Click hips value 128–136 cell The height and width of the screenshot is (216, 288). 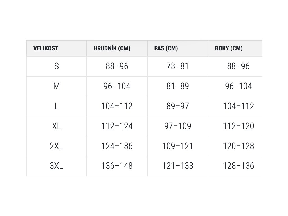(x=238, y=166)
